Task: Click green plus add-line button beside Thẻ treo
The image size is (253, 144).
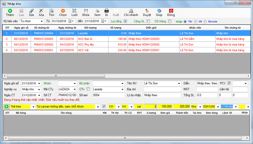Action: pos(6,106)
